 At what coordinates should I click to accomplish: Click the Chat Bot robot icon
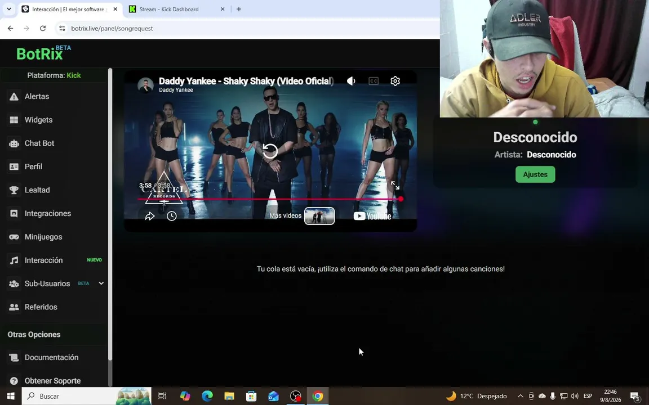(x=14, y=143)
